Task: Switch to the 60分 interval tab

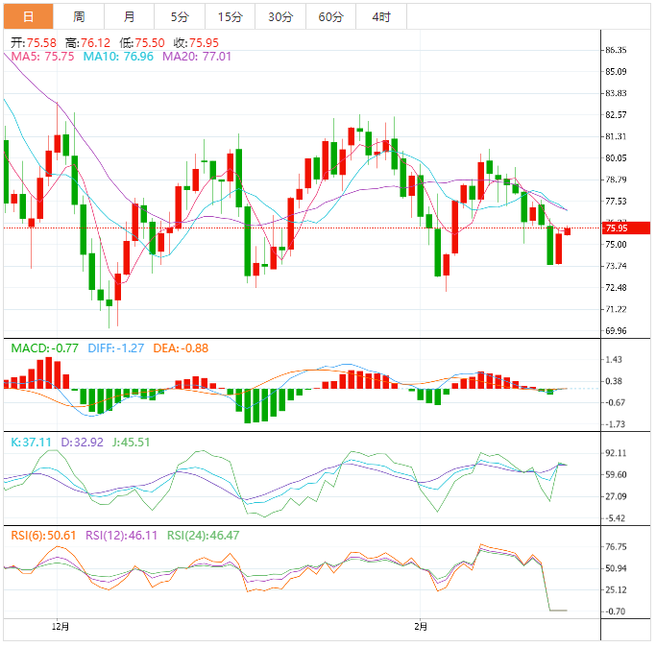Action: pyautogui.click(x=330, y=16)
